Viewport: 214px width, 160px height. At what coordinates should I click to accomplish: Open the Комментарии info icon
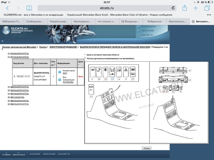(60, 72)
